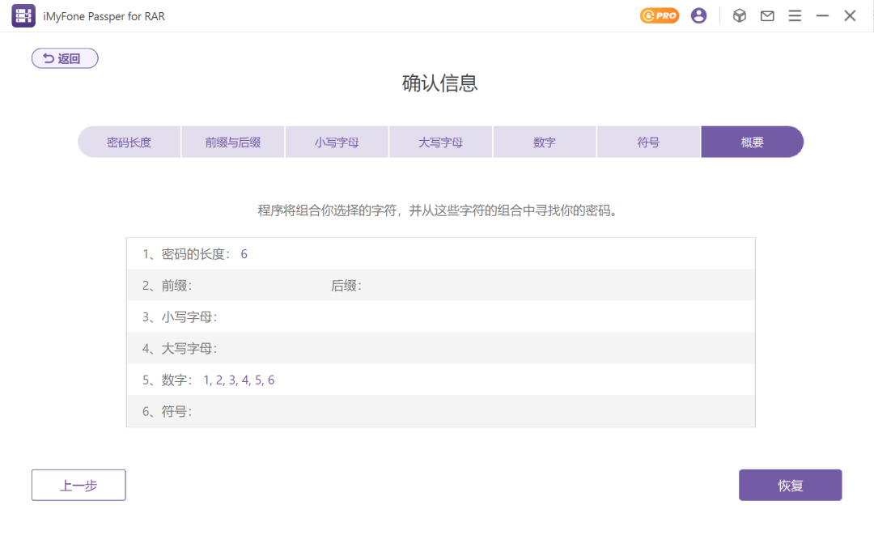Image resolution: width=874 pixels, height=535 pixels.
Task: Click the 返回 button
Action: click(64, 57)
